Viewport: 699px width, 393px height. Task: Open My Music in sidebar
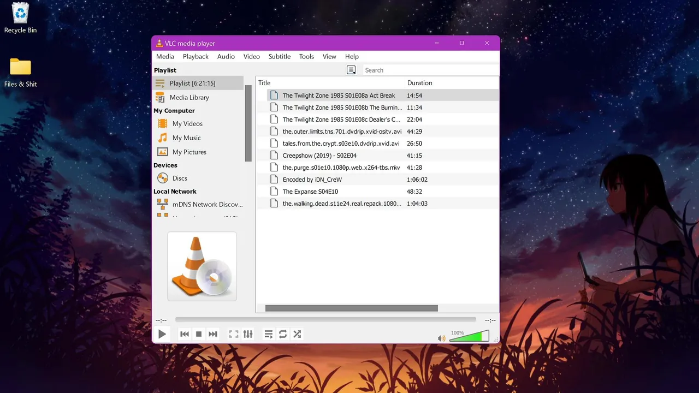click(x=198, y=138)
